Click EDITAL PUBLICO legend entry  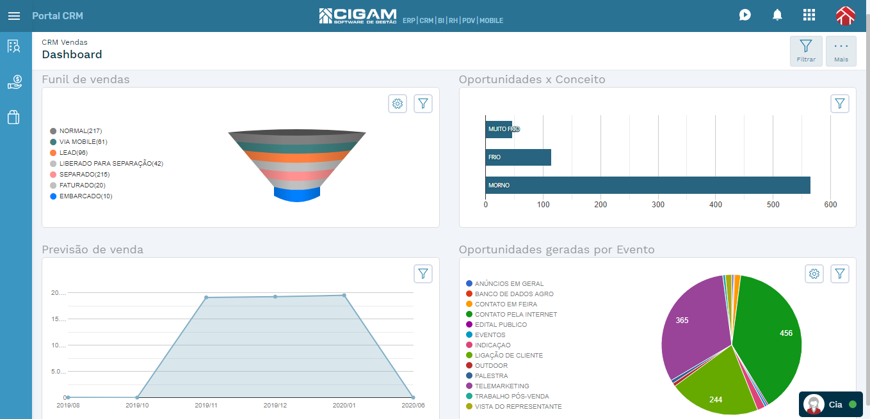pos(497,324)
